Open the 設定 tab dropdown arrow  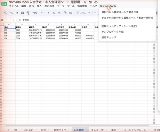pyautogui.click(x=49, y=130)
